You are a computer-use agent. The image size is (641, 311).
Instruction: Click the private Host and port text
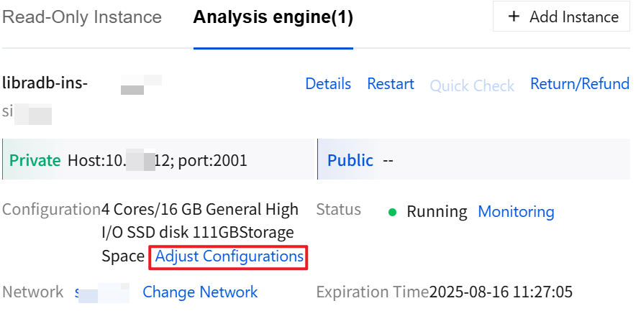click(157, 160)
